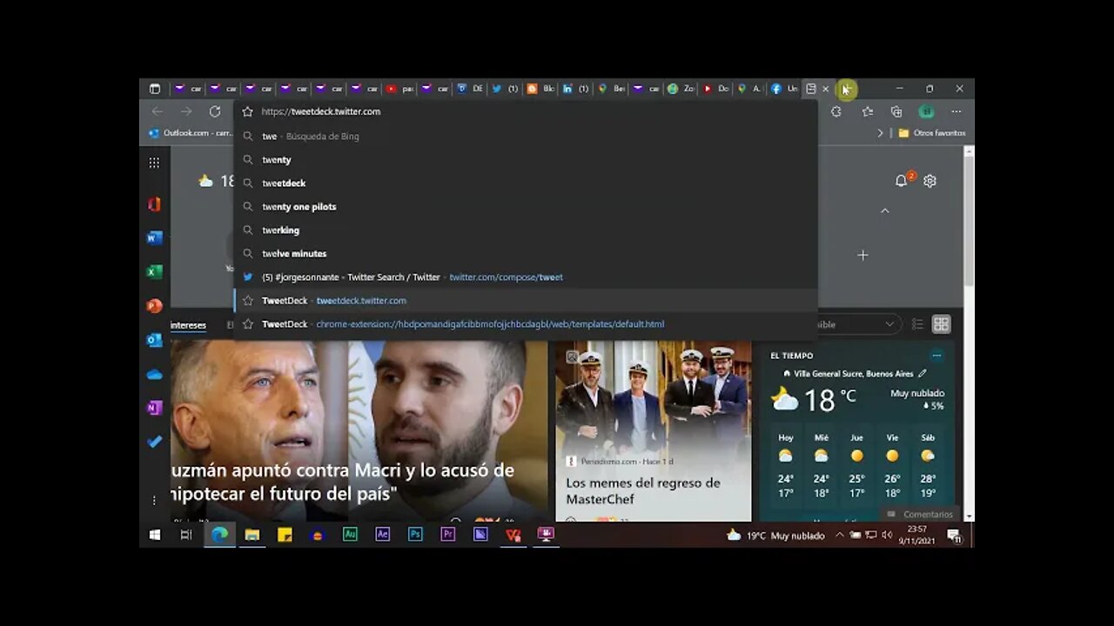Viewport: 1114px width, 626px height.
Task: Open the Office icon in the sidebar
Action: click(x=154, y=204)
